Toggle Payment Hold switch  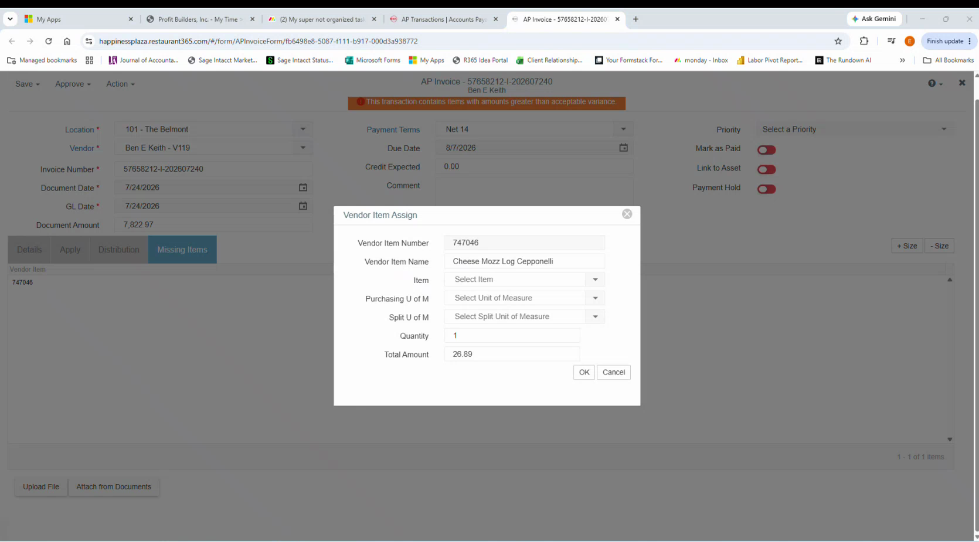(x=766, y=189)
